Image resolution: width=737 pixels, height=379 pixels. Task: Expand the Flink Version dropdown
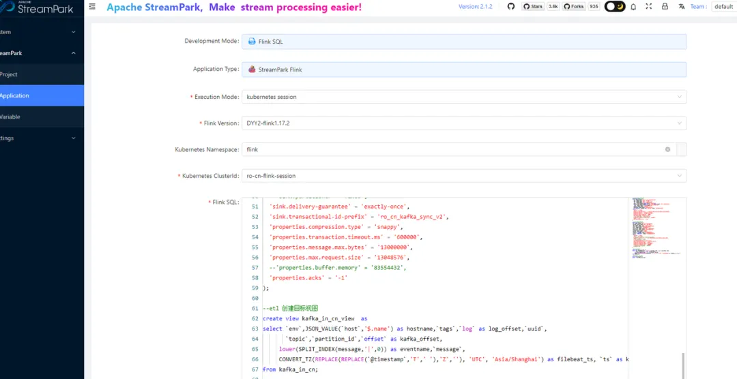click(x=464, y=123)
